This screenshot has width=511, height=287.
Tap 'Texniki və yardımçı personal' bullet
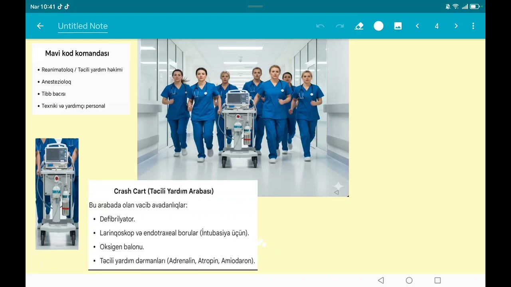(x=71, y=106)
